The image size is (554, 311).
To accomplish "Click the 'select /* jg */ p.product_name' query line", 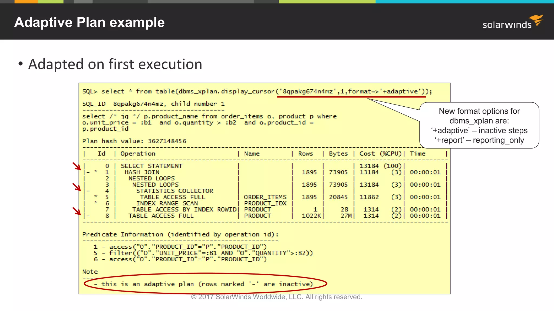I will (x=209, y=116).
